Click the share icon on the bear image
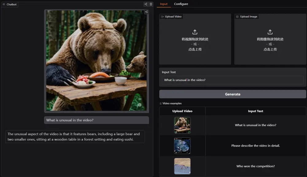Image resolution: width=307 pixels, height=177 pixels. (x=146, y=12)
